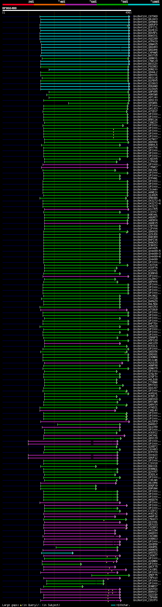Select hit label UniRef100_A9E0A1

pos(145,215)
